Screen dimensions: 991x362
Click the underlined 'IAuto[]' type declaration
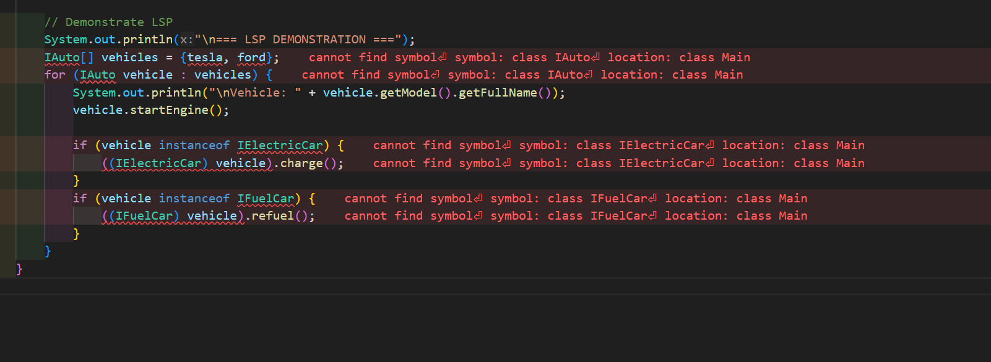tap(69, 57)
